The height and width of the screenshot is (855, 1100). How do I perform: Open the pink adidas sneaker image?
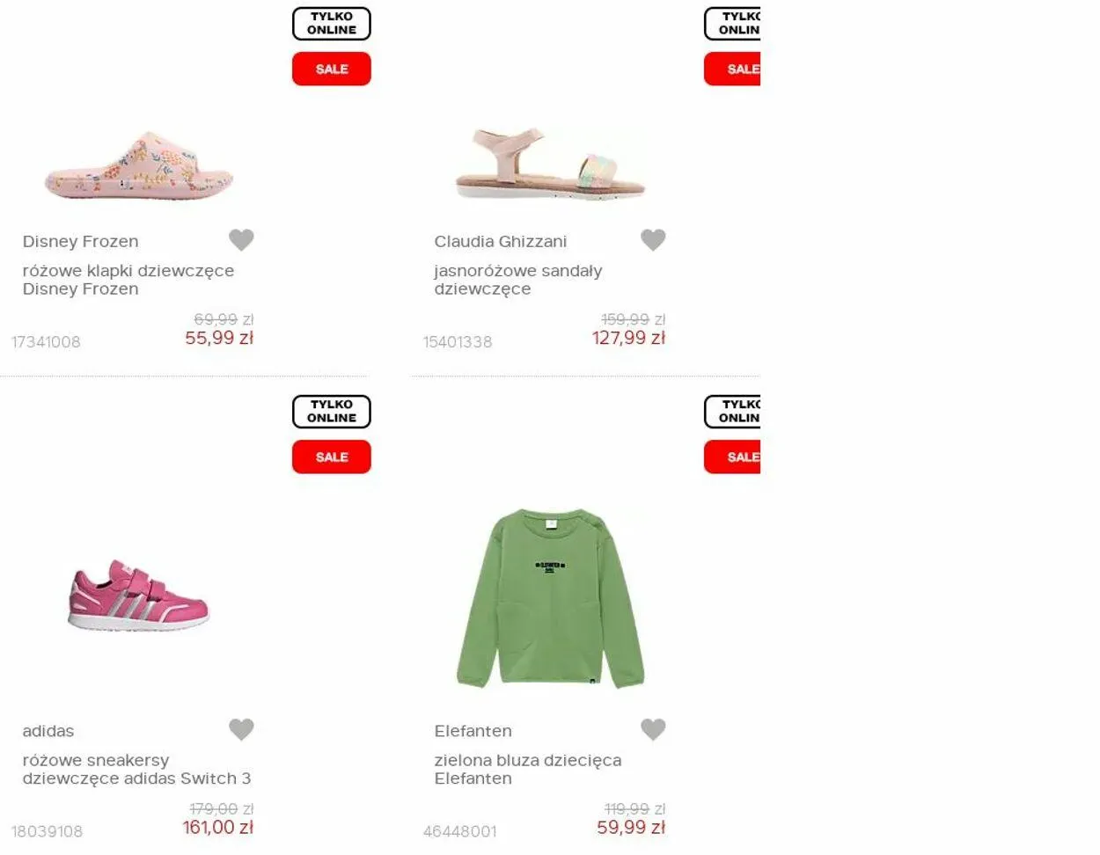coord(139,596)
